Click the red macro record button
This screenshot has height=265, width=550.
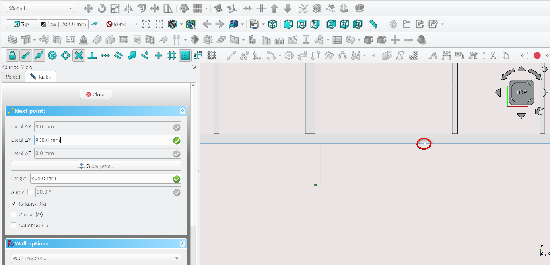[x=537, y=55]
